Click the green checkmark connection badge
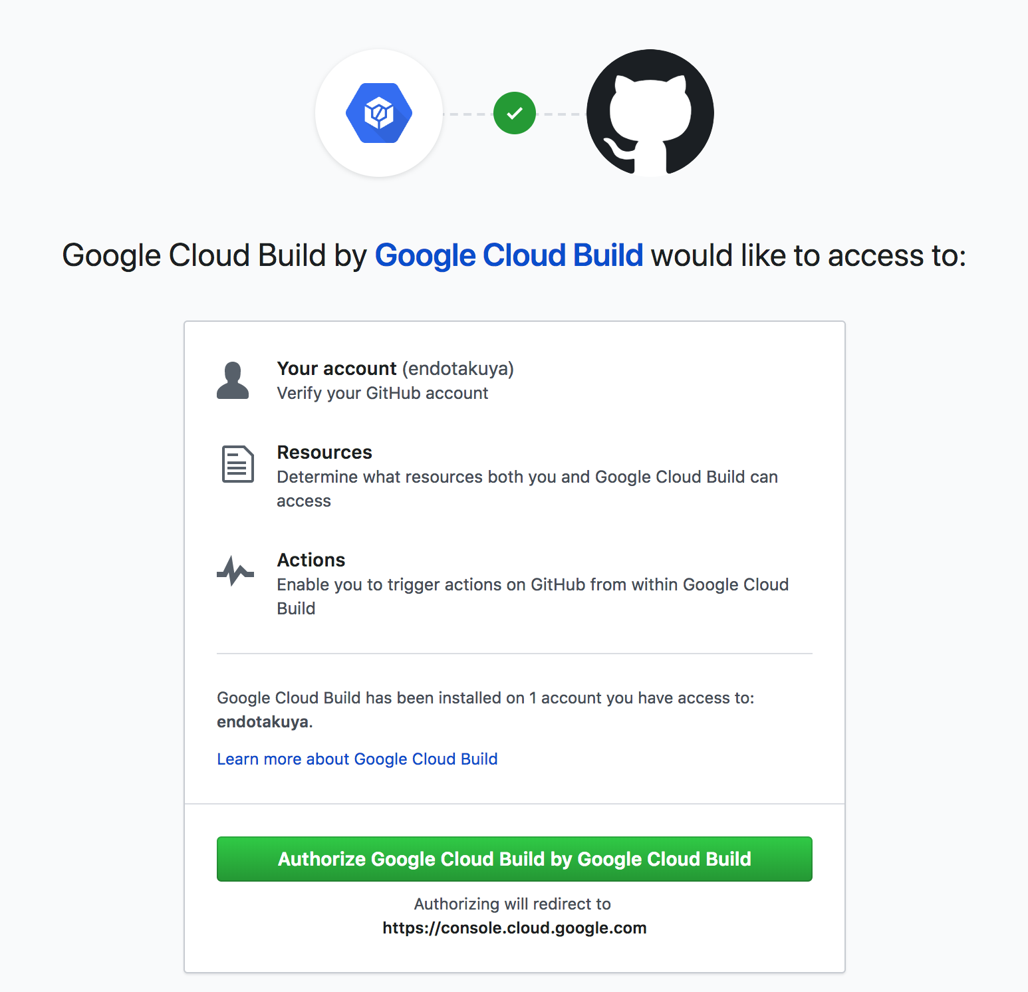This screenshot has width=1028, height=992. pyautogui.click(x=515, y=113)
